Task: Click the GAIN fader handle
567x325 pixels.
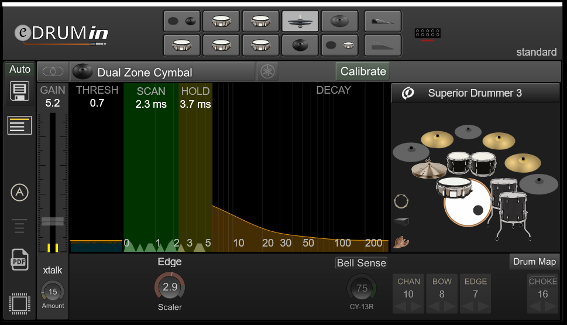Action: [x=53, y=221]
